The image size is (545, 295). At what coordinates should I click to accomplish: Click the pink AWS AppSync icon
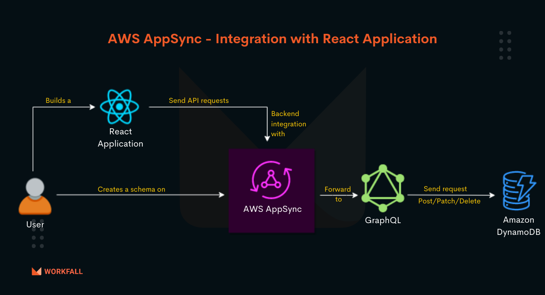pos(272,180)
